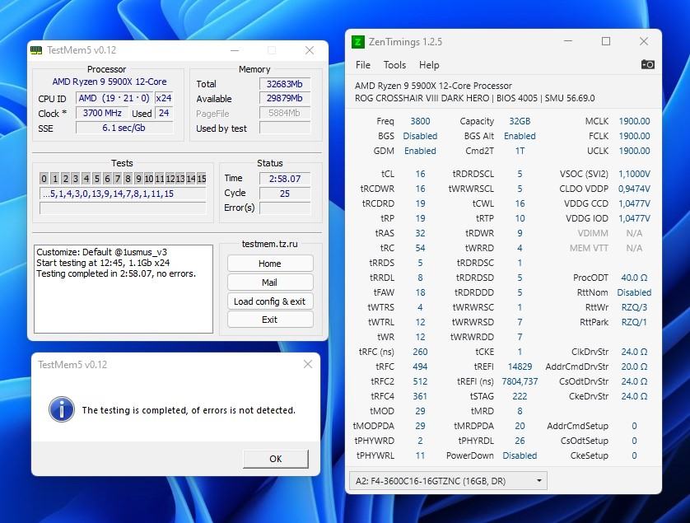Open the Help menu in ZenTimings
This screenshot has width=690, height=523.
point(429,65)
